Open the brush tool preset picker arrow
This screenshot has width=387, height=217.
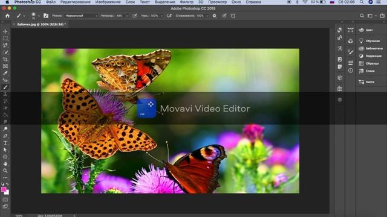point(24,16)
